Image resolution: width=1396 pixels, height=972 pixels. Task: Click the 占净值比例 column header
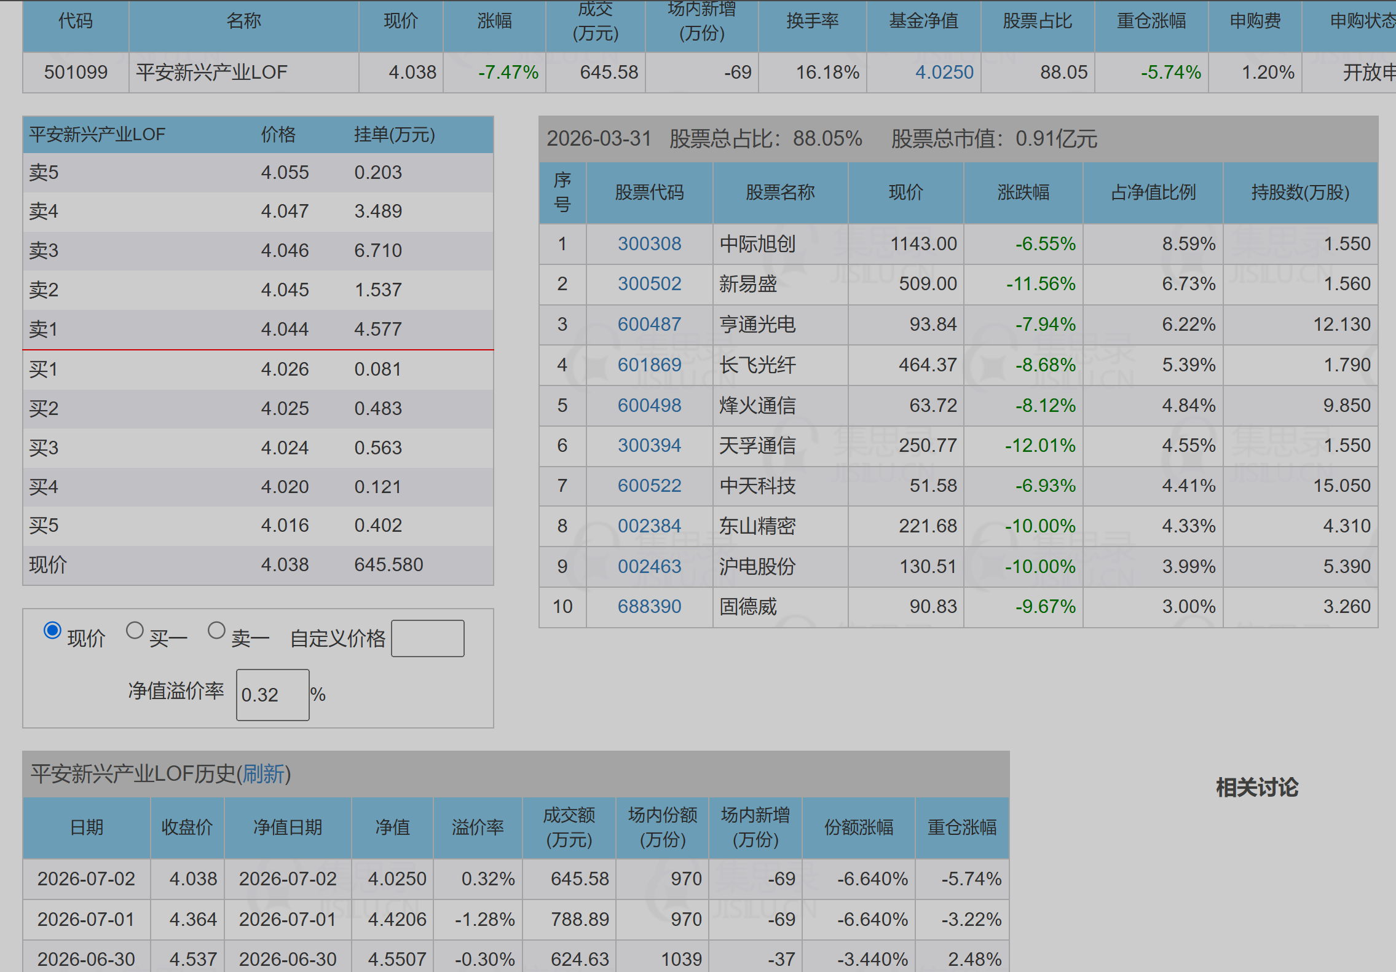tap(1153, 192)
